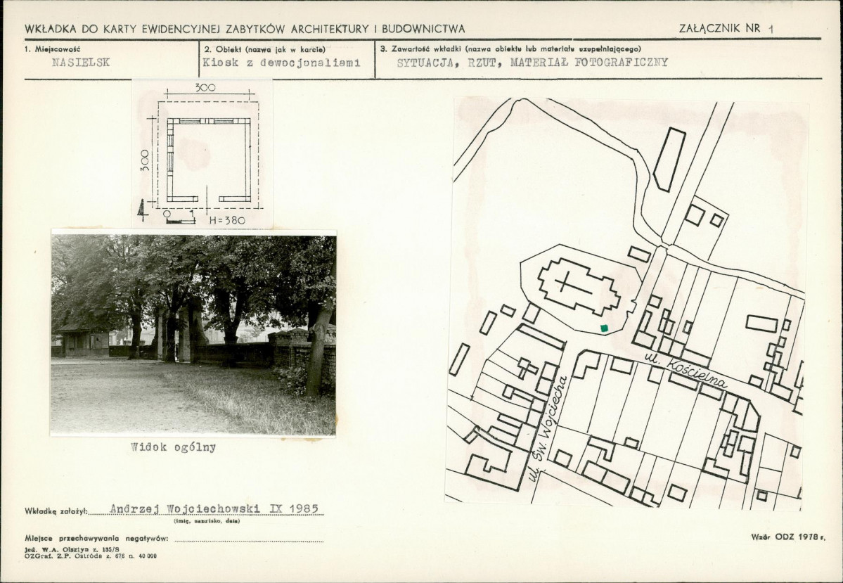Click the '3. Zawartość wkładki' field label
Image resolution: width=843 pixels, height=583 pixels.
422,49
